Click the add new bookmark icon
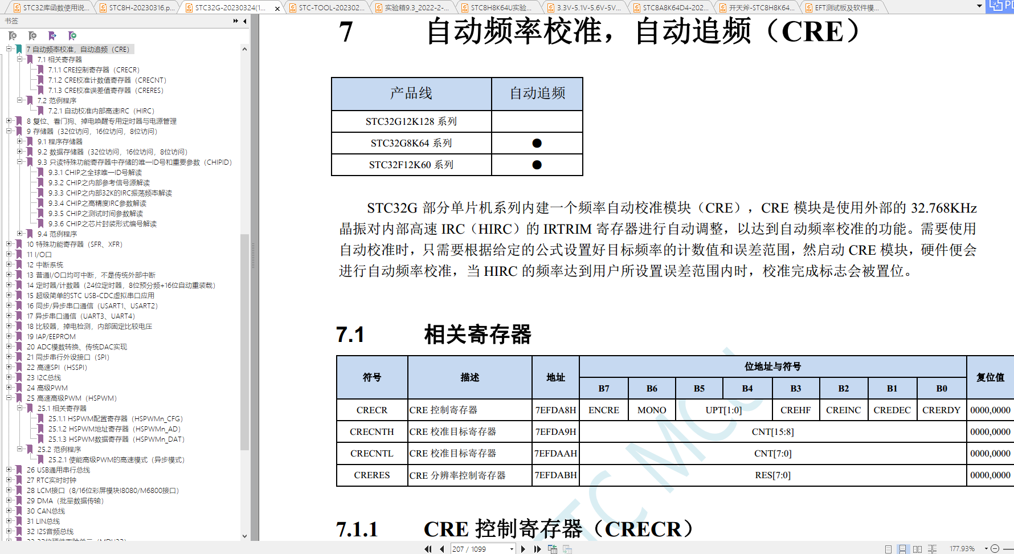 (32, 36)
